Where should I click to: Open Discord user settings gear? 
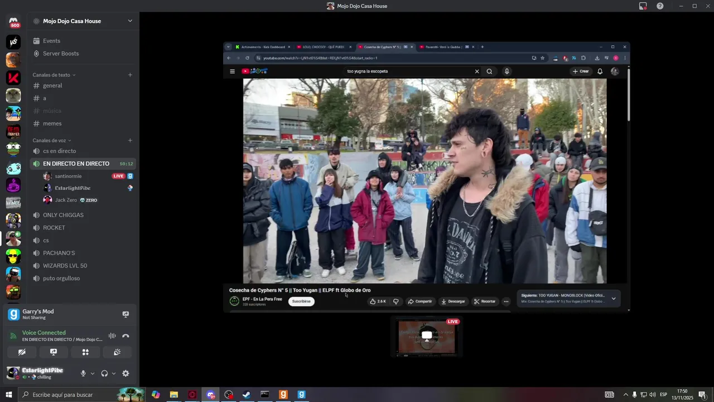[x=126, y=374]
